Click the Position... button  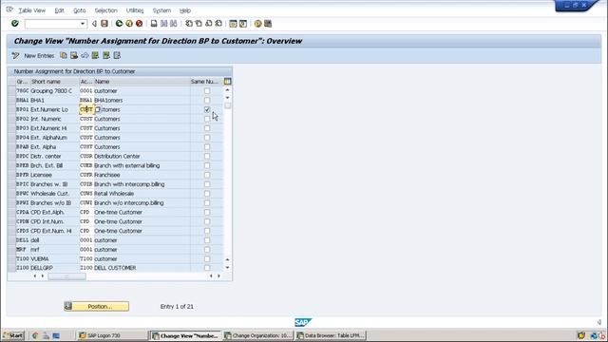pos(97,306)
